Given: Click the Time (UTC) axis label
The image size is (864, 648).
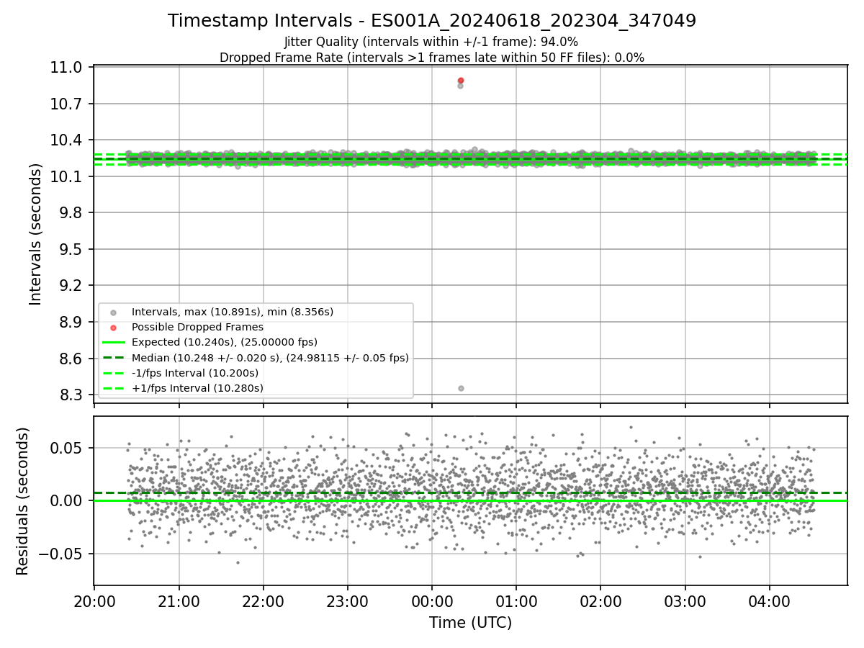Looking at the screenshot, I should tap(470, 623).
